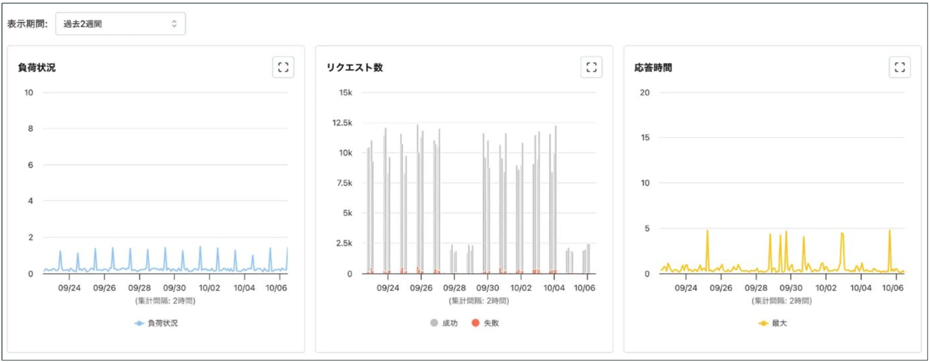Click the 6 axis label in 負荷状況
Screen dimensions: 930x362
point(30,165)
